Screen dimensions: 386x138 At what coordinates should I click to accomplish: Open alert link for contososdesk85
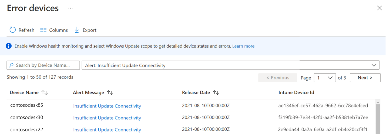[107, 106]
